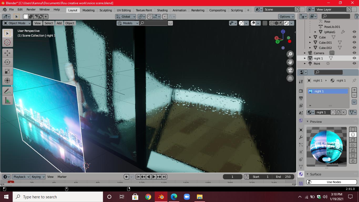Image resolution: width=359 pixels, height=202 pixels.
Task: Open the Object Data mesh properties tab
Action: 301,167
